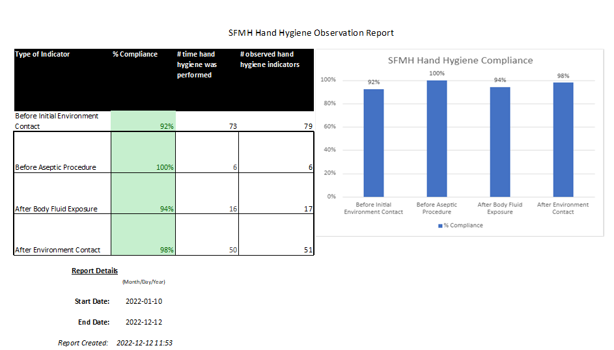The height and width of the screenshot is (350, 614).
Task: Click the 'Before Aseptic Procedure' axis label in chart
Action: point(437,208)
